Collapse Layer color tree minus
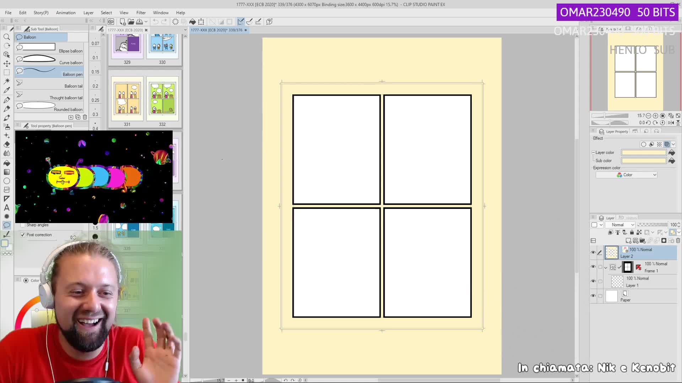This screenshot has height=383, width=682. pos(593,152)
